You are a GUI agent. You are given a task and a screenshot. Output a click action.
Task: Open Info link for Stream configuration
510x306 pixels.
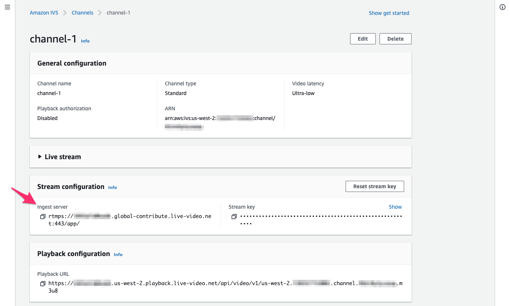click(x=113, y=187)
